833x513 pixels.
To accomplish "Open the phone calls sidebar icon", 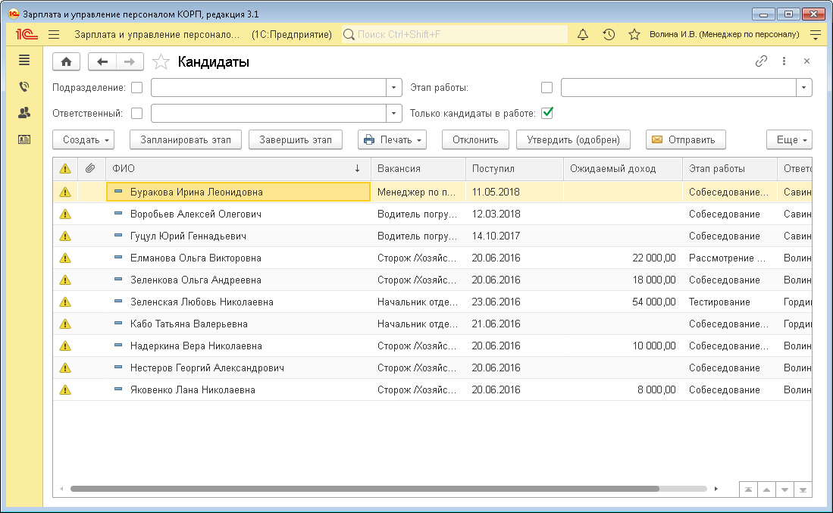I will [x=24, y=86].
